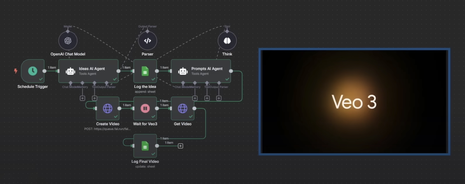Image resolution: width=465 pixels, height=184 pixels.
Task: Click the "Log the Idea" label
Action: [x=145, y=87]
